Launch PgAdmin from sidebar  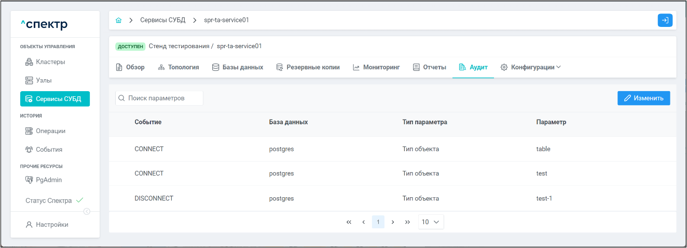[48, 180]
